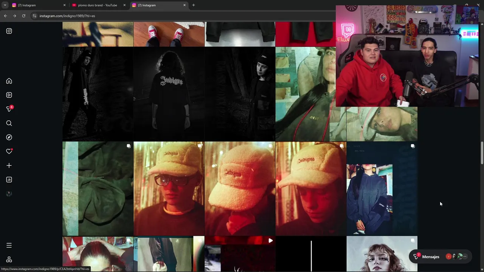Image resolution: width=484 pixels, height=272 pixels.
Task: Open the red-haired woman post
Action: [x=98, y=254]
